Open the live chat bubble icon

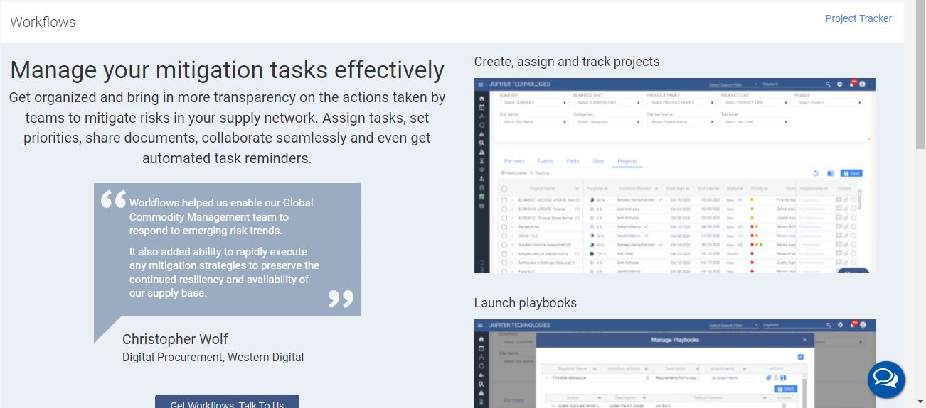pos(885,379)
